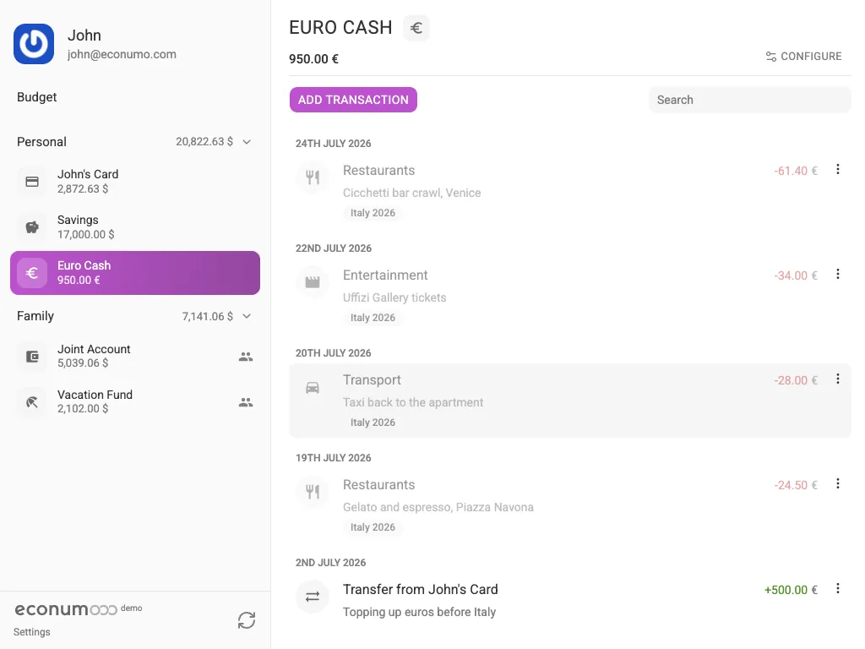This screenshot has width=865, height=649.
Task: Click the Family group heading
Action: coord(35,316)
